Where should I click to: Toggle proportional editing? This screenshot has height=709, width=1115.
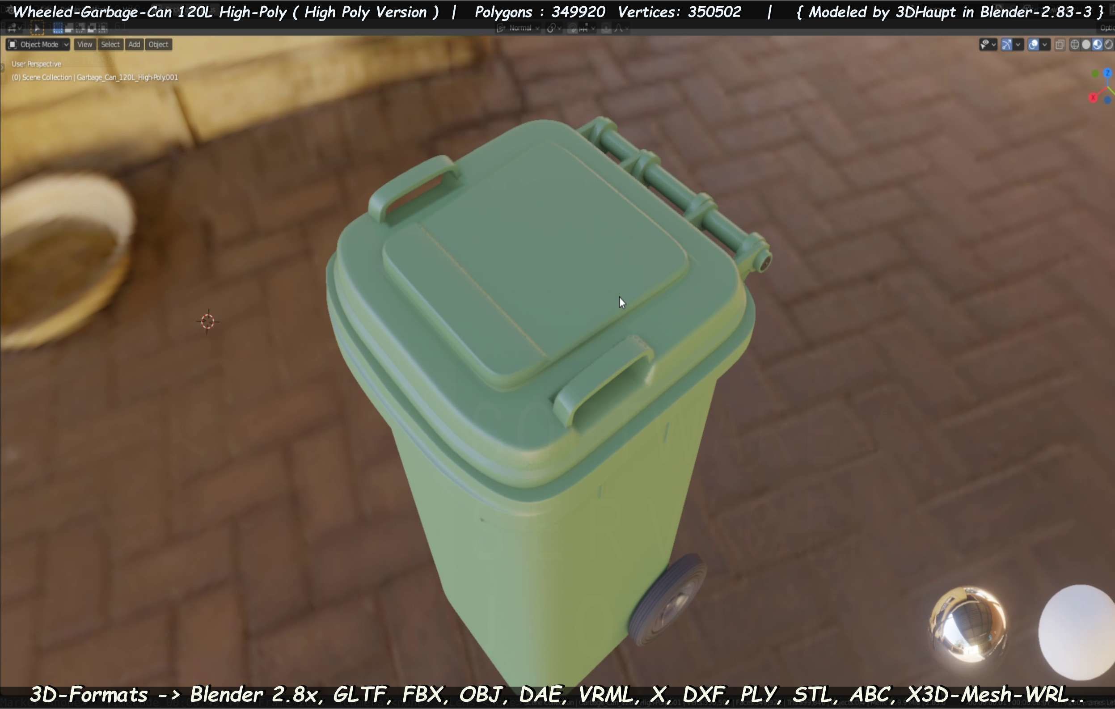pyautogui.click(x=606, y=29)
